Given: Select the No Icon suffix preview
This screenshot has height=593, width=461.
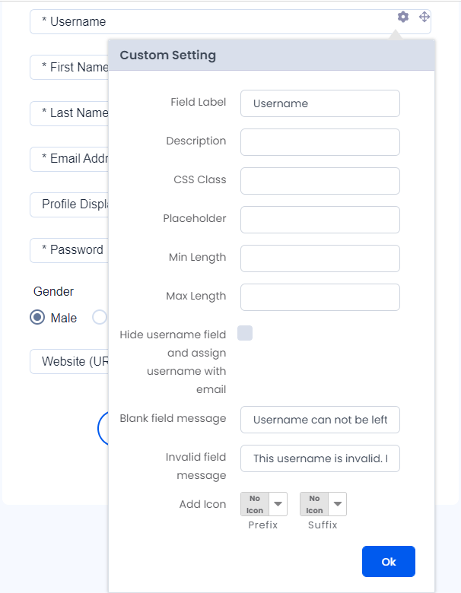Looking at the screenshot, I should click(x=314, y=504).
